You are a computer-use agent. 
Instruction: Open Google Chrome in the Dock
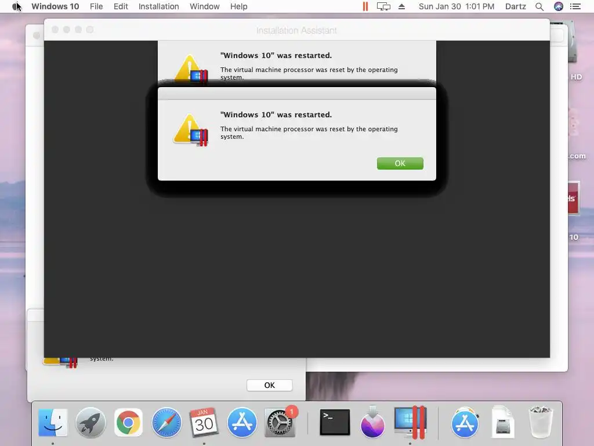(128, 422)
